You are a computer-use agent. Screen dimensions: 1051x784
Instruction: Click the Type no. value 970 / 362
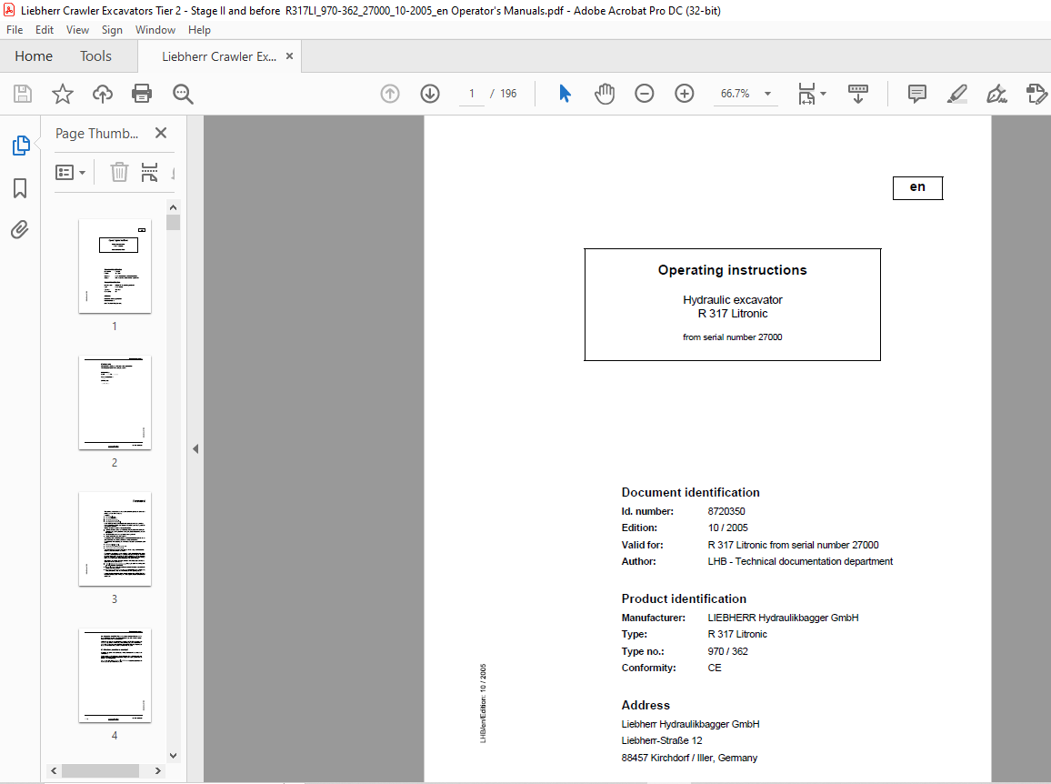728,651
